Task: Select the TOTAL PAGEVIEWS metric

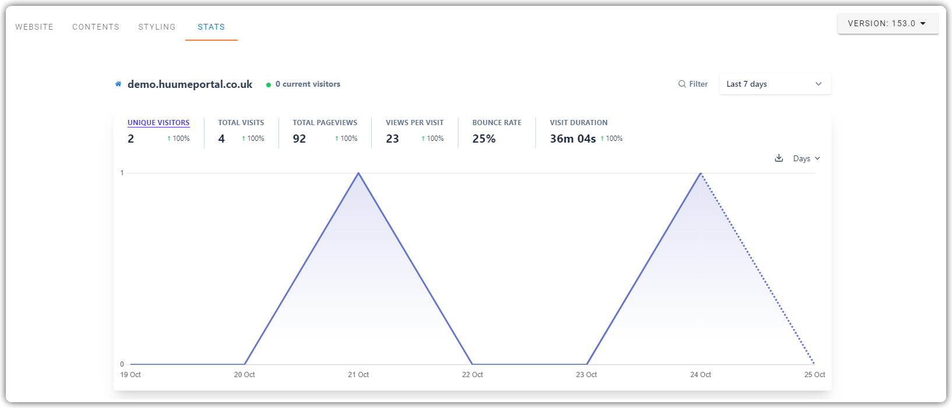Action: click(325, 123)
